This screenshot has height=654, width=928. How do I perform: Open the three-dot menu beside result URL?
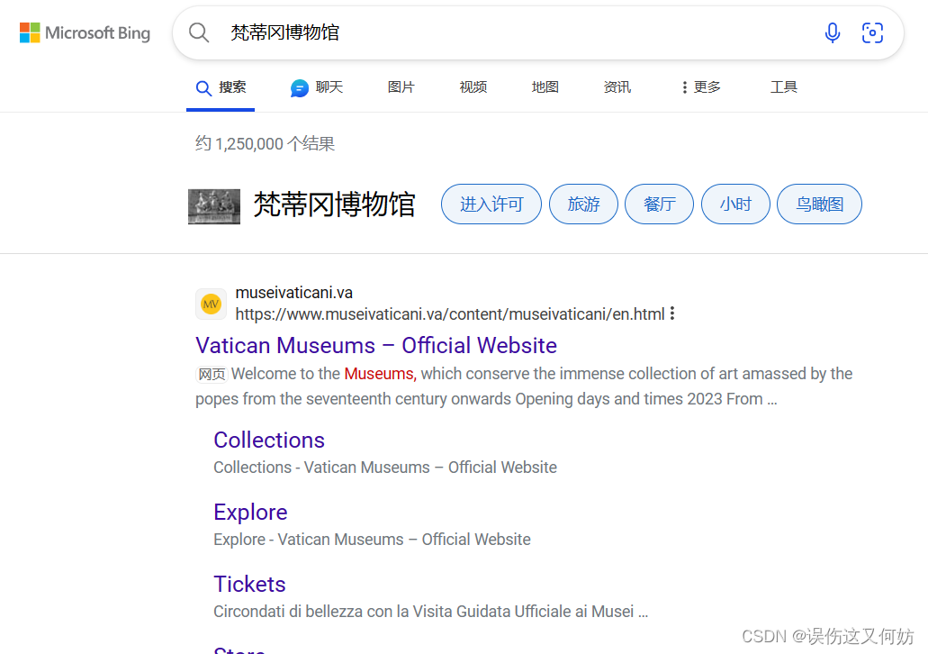pyautogui.click(x=672, y=313)
